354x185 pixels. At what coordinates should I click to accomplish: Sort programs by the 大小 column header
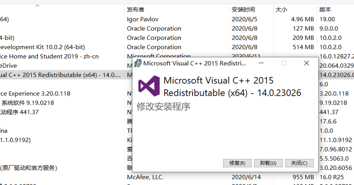281,9
